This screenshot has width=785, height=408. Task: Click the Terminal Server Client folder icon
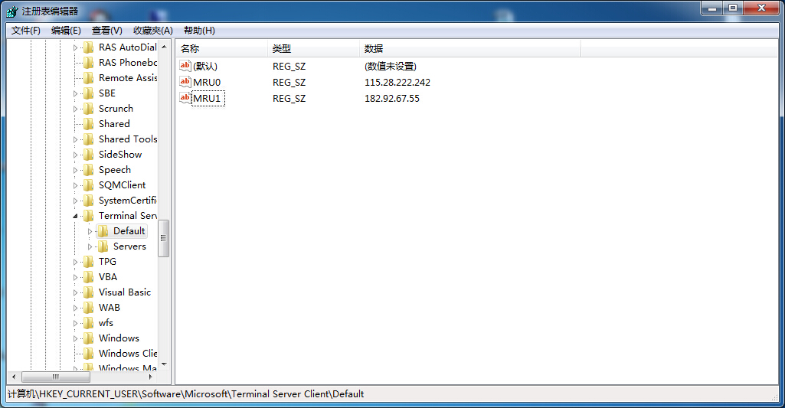[89, 216]
